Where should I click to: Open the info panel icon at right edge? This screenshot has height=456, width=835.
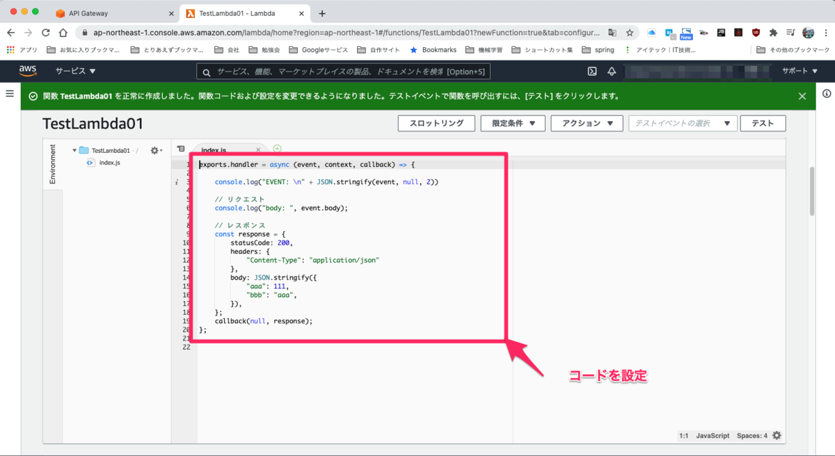[x=827, y=94]
